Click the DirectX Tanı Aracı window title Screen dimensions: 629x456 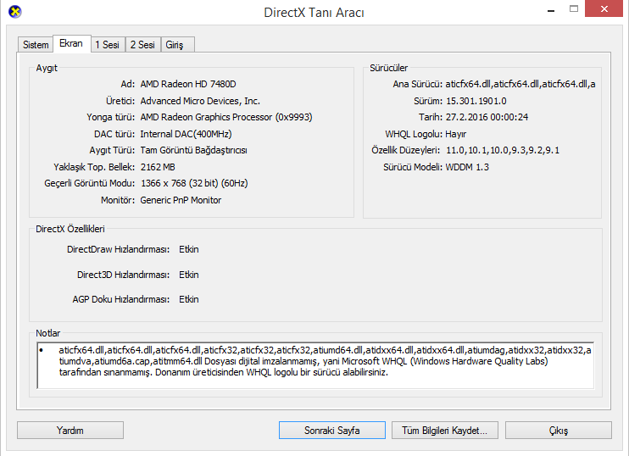pyautogui.click(x=314, y=13)
